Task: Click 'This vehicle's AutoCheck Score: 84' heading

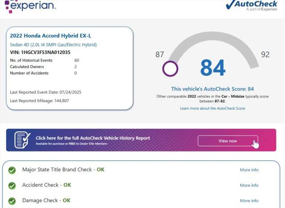Action: coord(212,89)
